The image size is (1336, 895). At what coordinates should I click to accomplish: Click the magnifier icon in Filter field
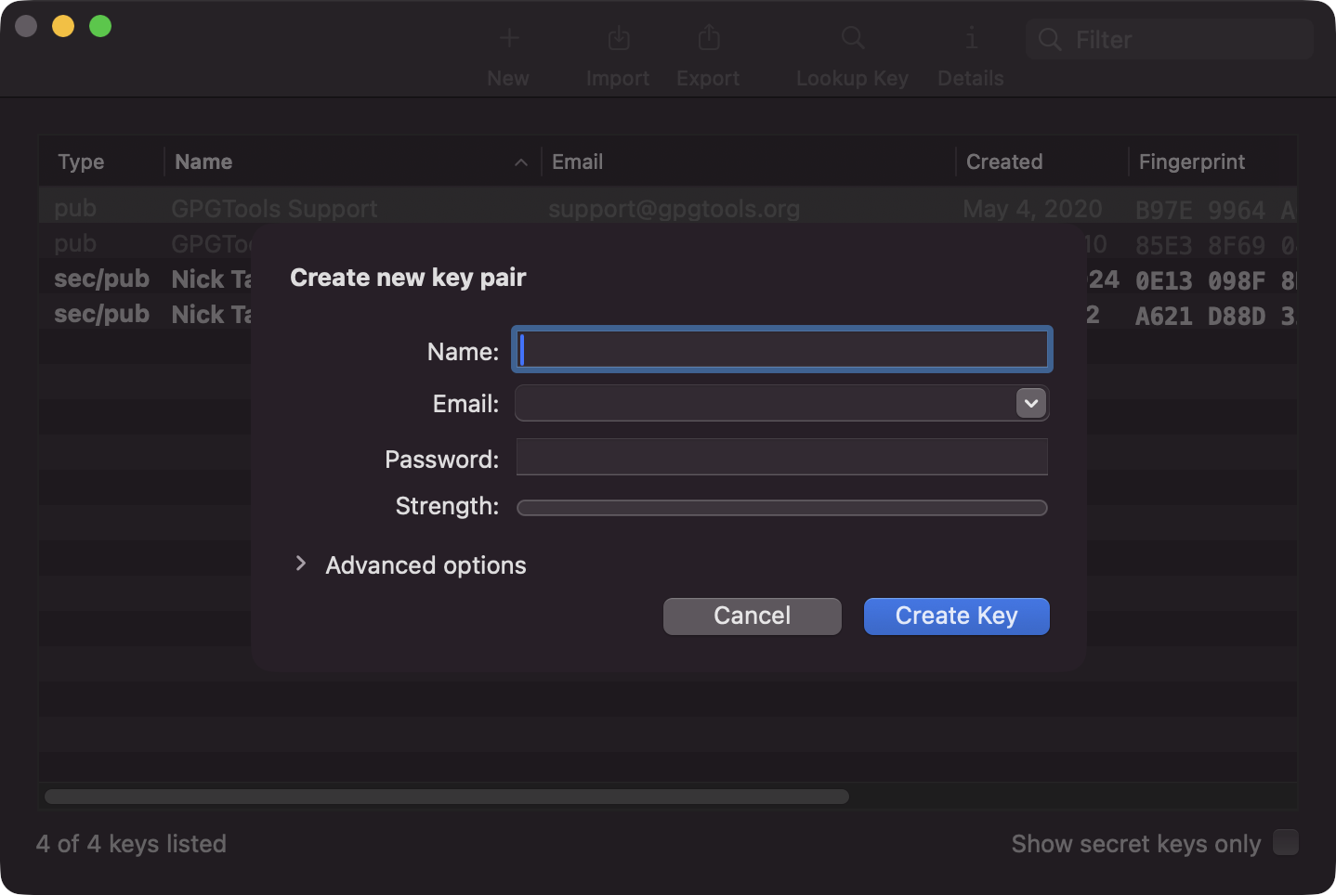tap(1050, 40)
